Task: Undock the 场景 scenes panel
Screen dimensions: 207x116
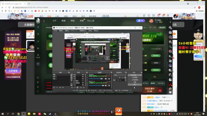Action: (69, 72)
